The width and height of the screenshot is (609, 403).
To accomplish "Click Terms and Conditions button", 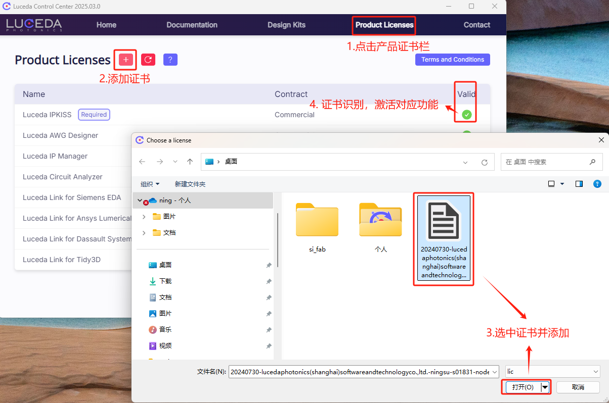I will click(453, 60).
